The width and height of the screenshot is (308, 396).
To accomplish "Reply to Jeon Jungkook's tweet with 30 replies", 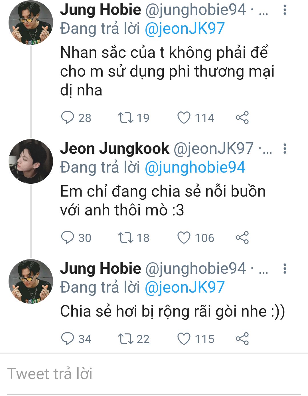I will pos(68,237).
